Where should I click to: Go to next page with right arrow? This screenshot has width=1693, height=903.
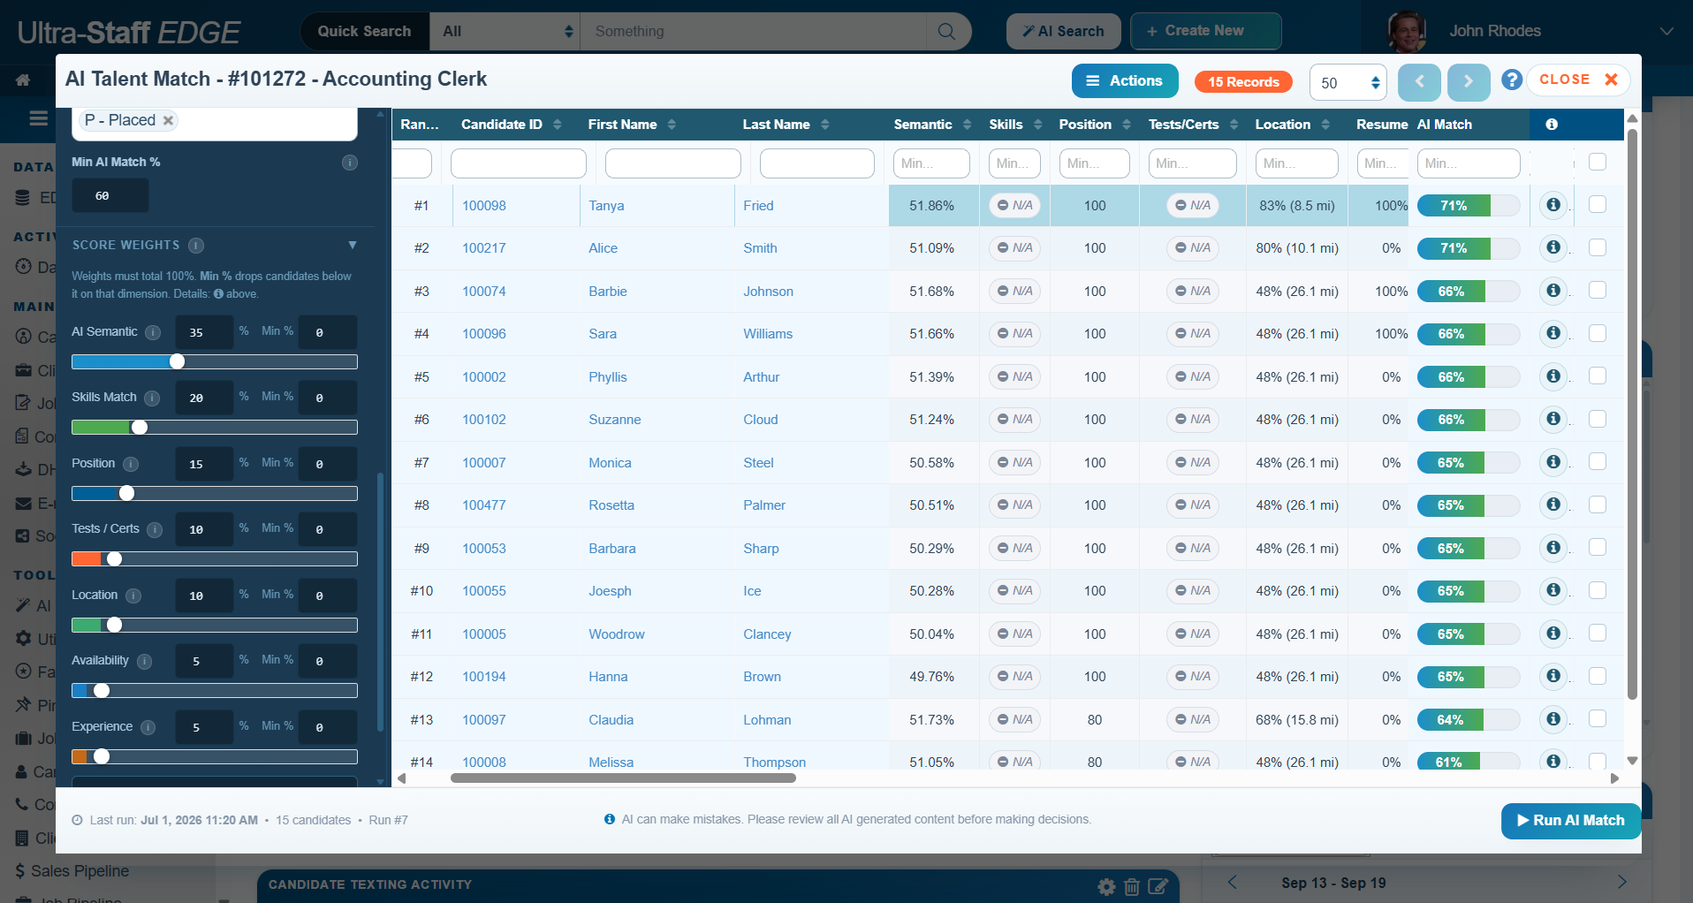coord(1468,82)
